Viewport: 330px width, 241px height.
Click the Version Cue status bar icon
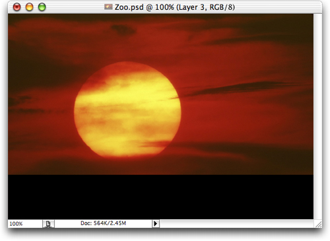pos(48,224)
